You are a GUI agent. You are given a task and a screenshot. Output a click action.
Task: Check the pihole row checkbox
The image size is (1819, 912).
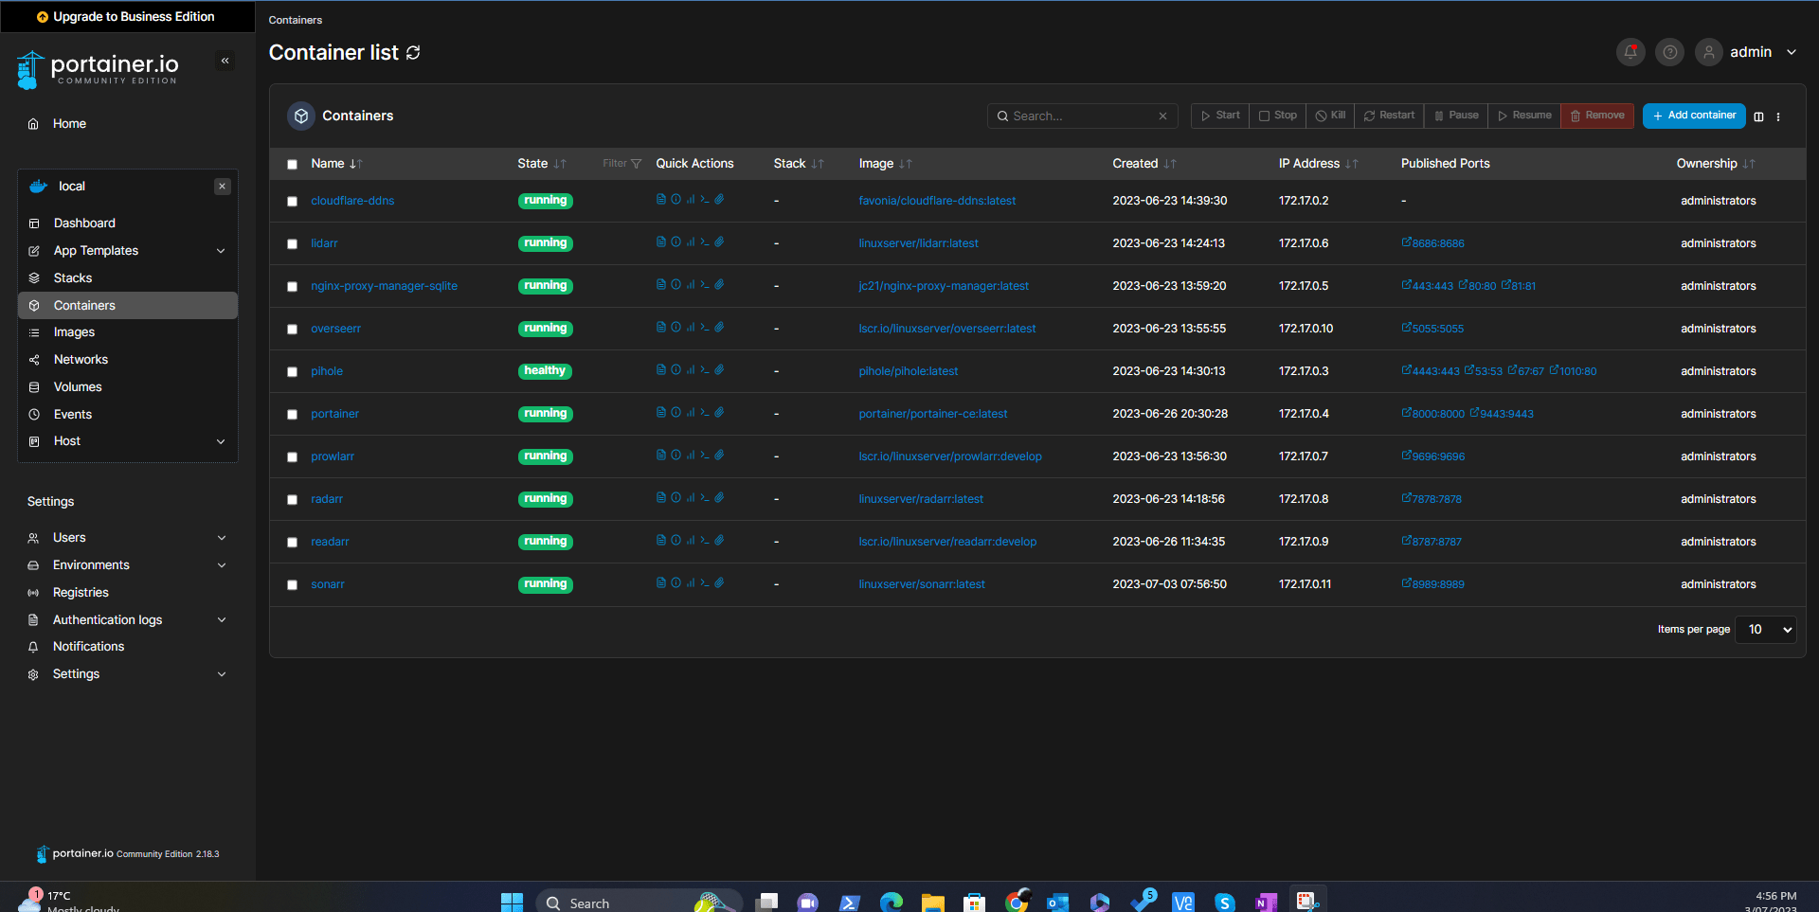click(292, 371)
